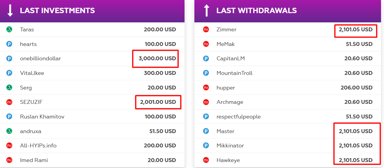This screenshot has height=168, width=384.
Task: Click the up arrow icon beside Last Withdrawals
Action: coord(206,10)
